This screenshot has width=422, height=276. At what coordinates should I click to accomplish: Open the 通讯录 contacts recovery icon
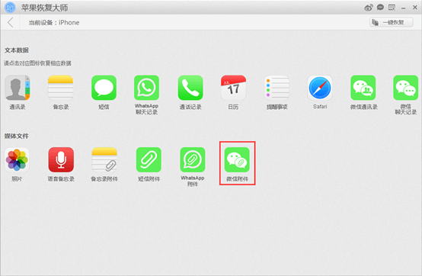(x=18, y=88)
